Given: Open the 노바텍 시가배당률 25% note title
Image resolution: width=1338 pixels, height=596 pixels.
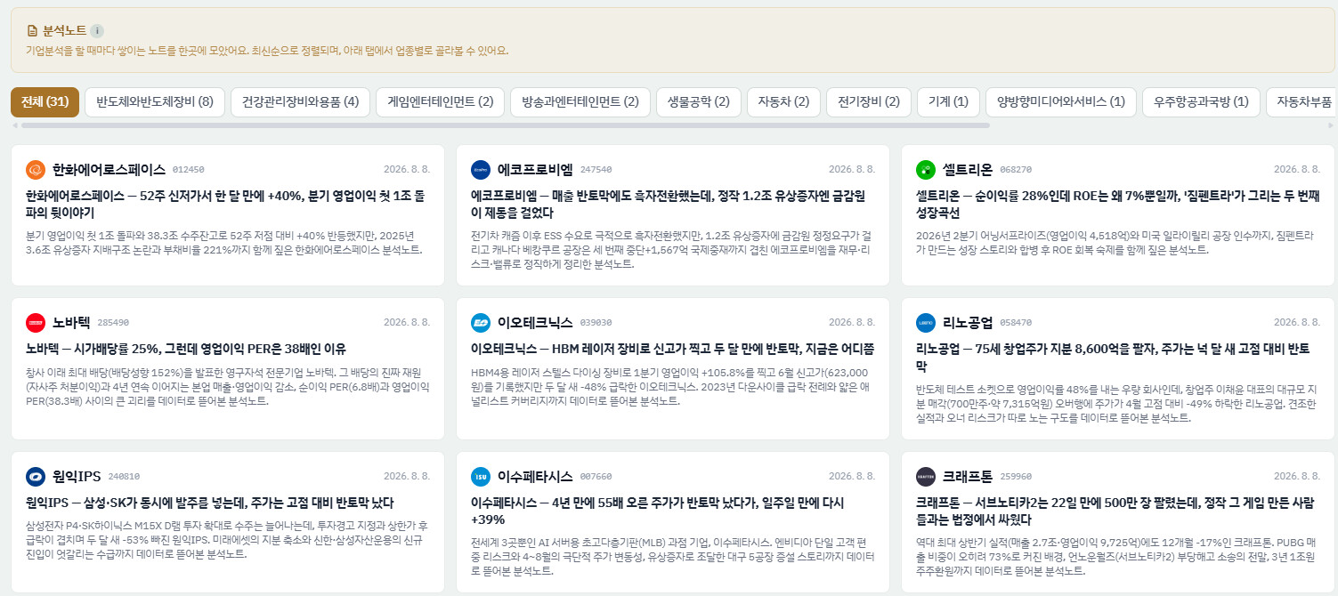Looking at the screenshot, I should 185,350.
